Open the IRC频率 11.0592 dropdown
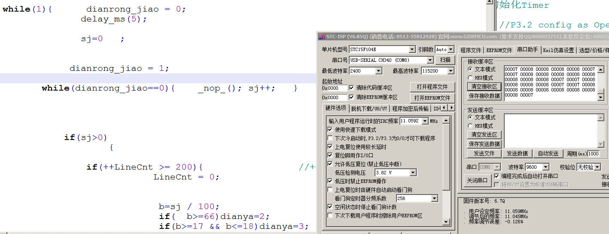The width and height of the screenshot is (609, 234). [425, 121]
